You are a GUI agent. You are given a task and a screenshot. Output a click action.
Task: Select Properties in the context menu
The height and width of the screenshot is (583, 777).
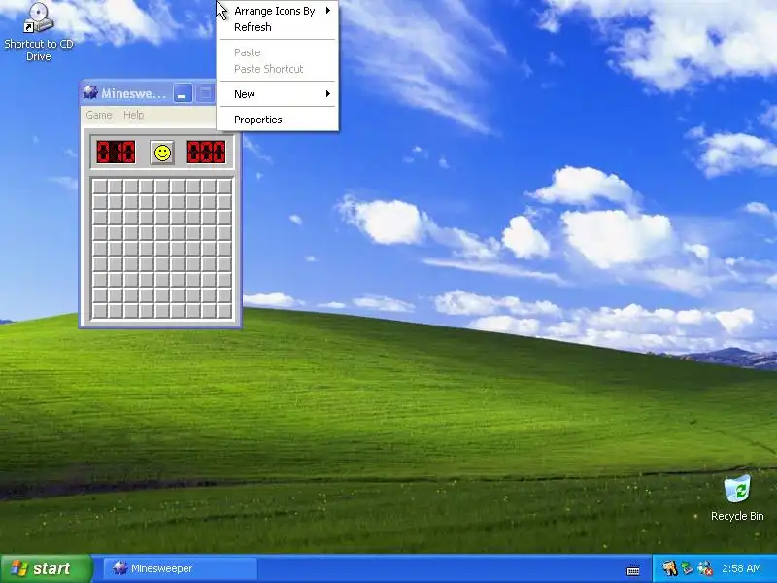click(278, 120)
